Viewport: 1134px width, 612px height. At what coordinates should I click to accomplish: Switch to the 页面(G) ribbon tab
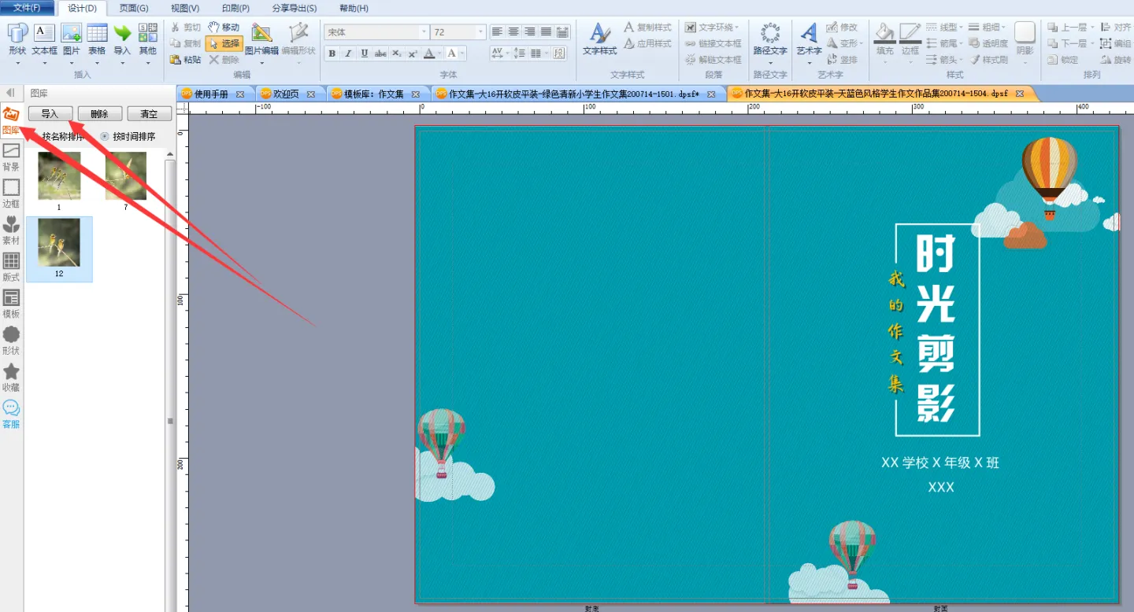tap(134, 8)
